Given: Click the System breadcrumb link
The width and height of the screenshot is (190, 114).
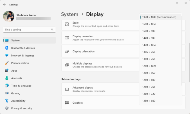Looking at the screenshot, I should pos(69,14).
